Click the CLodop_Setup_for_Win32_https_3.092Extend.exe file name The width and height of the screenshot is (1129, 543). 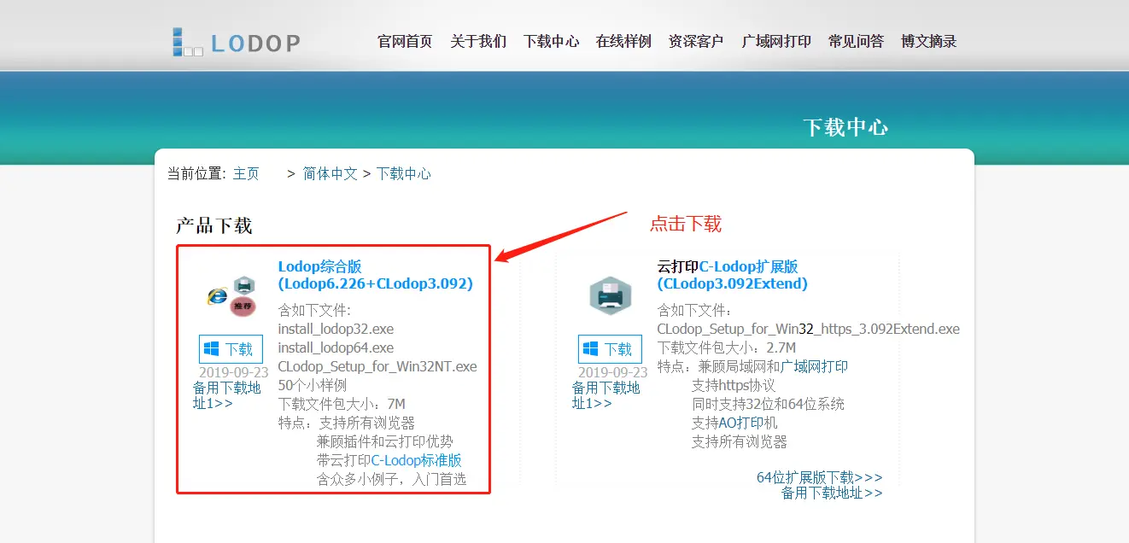[x=808, y=329]
